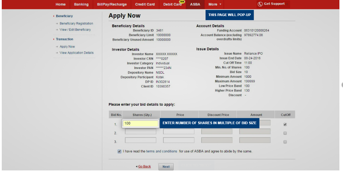Click the Shares quantity field for bid 1

(140, 123)
